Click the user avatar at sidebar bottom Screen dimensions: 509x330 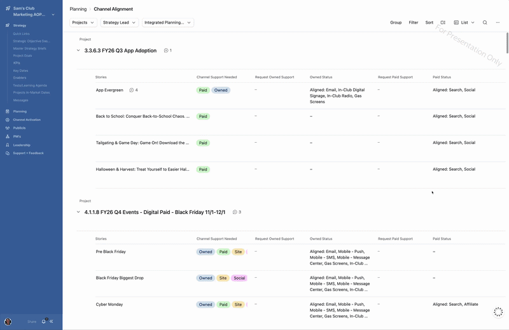click(x=8, y=322)
